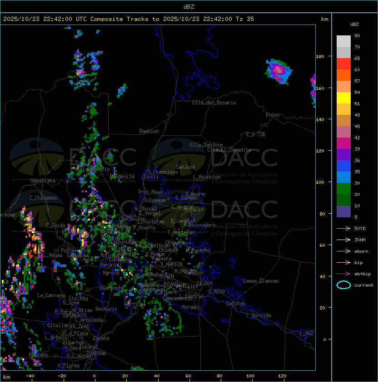Image resolution: width=378 pixels, height=382 pixels.
Task: Pick the red 60-65 dBZ swatch
Action: (343, 64)
